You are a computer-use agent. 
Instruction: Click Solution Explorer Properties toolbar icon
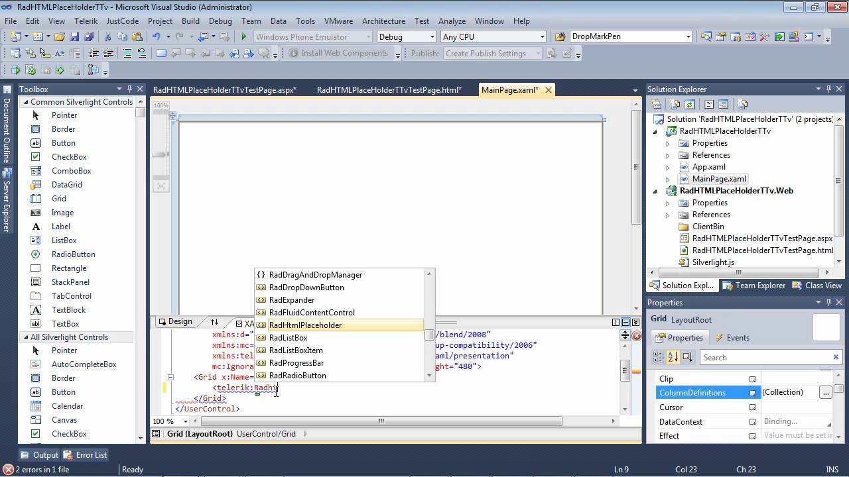coord(656,104)
